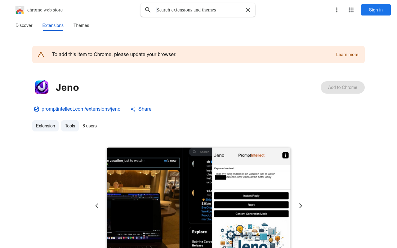The height and width of the screenshot is (248, 397).
Task: Open the Google apps grid
Action: [351, 10]
